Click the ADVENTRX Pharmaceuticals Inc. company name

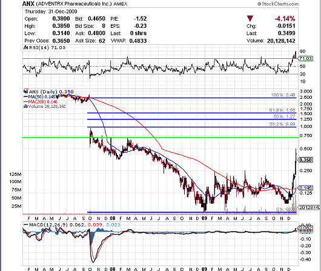coord(74,4)
